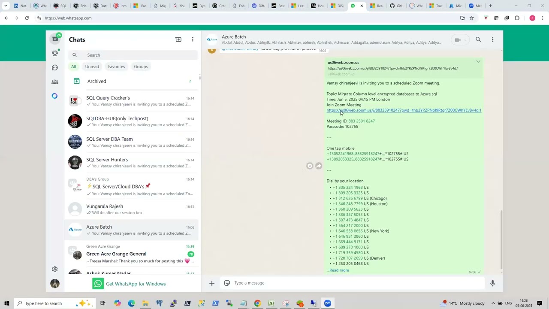
Task: Click Meeting ID 883 2591 8247
Action: 362,121
